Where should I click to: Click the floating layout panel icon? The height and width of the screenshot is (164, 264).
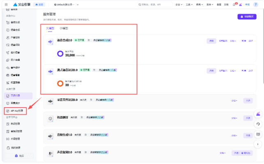[x=258, y=134]
